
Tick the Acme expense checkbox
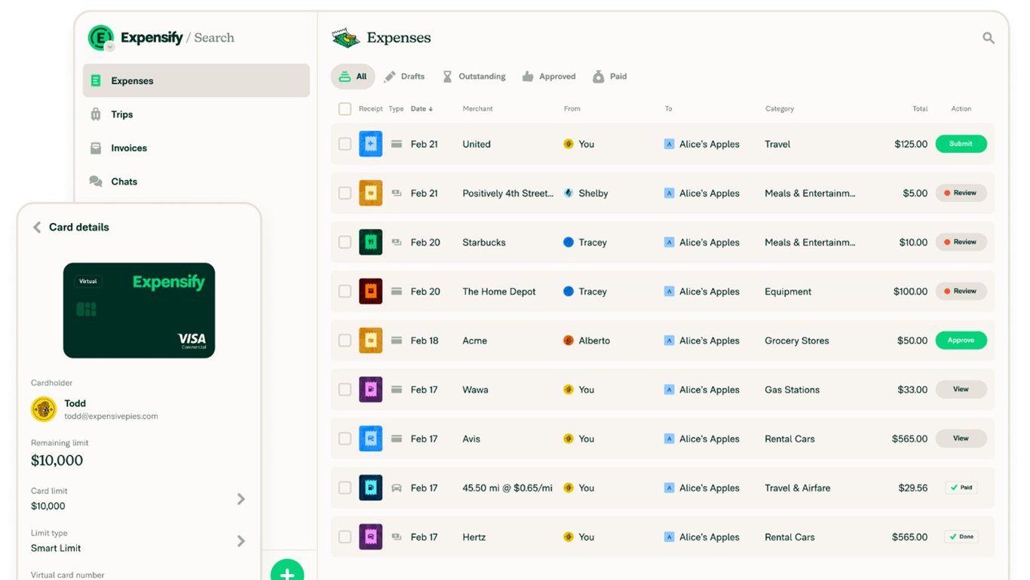[x=345, y=340]
